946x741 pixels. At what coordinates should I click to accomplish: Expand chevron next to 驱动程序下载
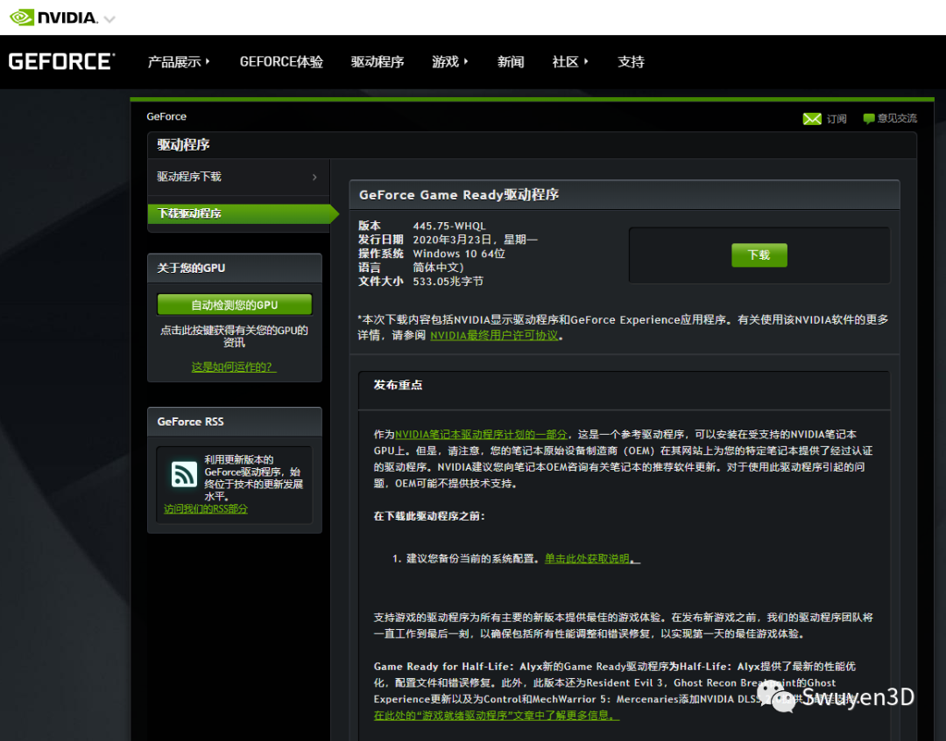314,177
